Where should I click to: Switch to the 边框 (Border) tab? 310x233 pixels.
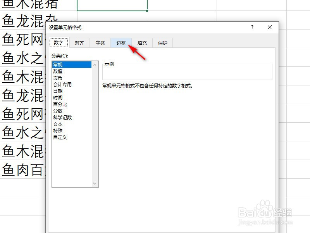coord(121,43)
